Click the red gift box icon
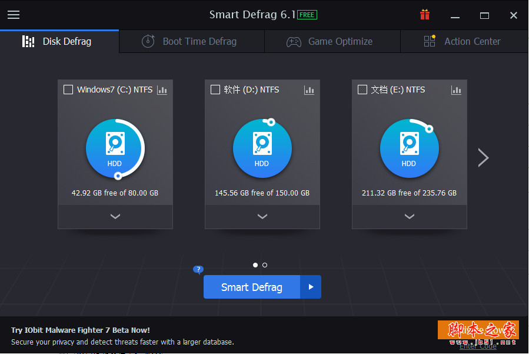Screen dimensions: 529x354 (x=425, y=15)
